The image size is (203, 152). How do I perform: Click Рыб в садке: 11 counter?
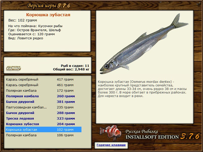click(x=75, y=66)
